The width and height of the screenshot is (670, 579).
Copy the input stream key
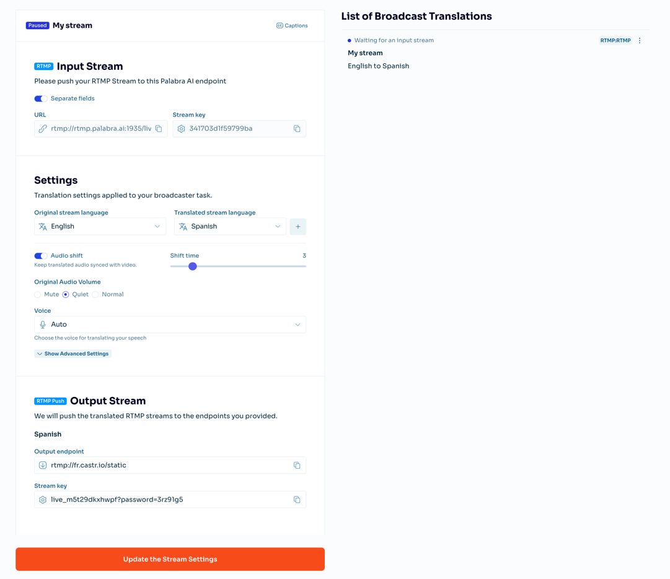297,129
